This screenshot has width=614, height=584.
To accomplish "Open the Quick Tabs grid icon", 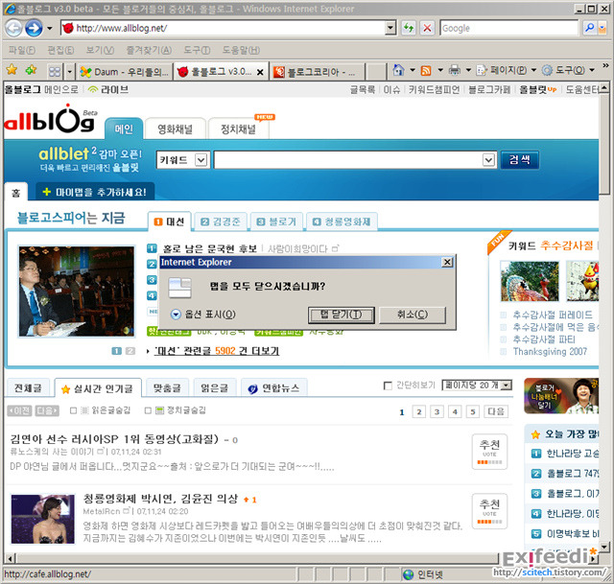I will click(x=55, y=71).
